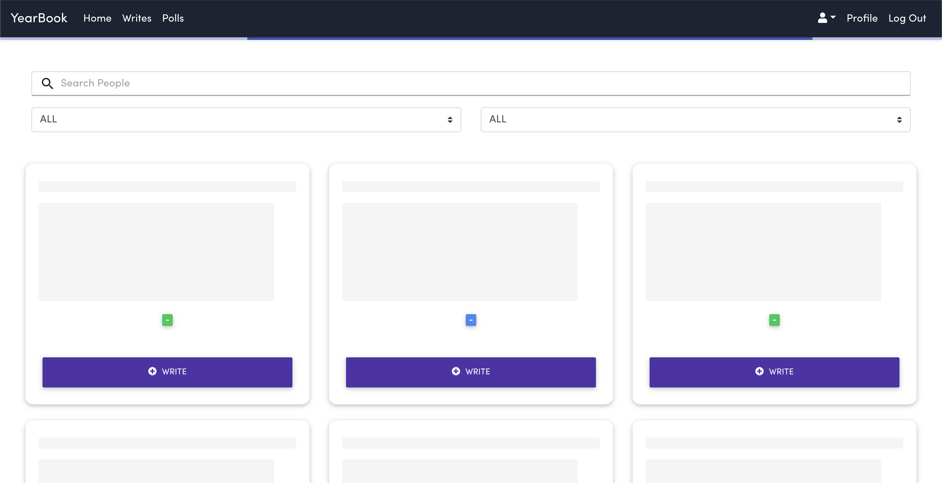
Task: Click the blue loading progress bar
Action: tap(530, 38)
